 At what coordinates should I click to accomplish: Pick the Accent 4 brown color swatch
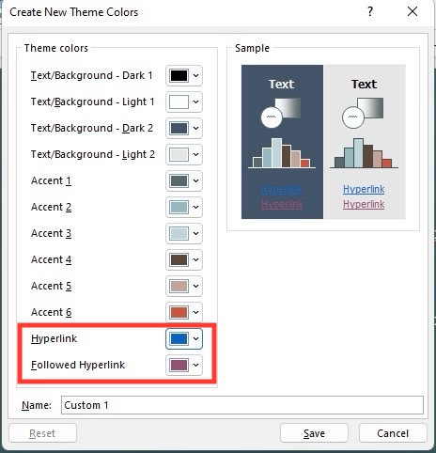click(x=179, y=259)
